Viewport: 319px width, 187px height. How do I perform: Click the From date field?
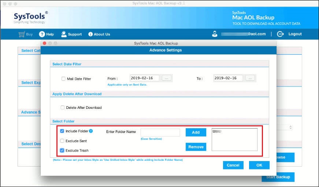coord(144,78)
